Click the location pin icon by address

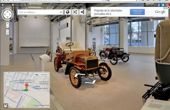click(x=25, y=5)
